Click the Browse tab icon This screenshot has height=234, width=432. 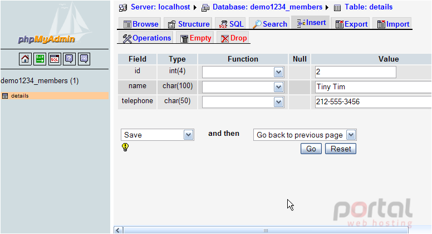(x=127, y=24)
